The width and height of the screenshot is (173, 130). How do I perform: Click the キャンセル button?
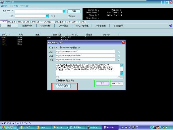116,83
